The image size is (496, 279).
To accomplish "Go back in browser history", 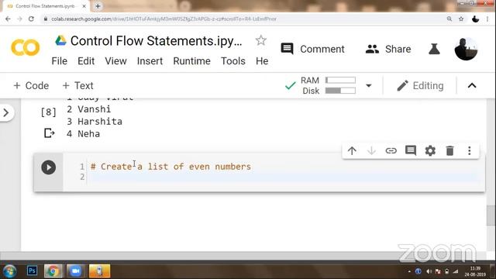I will point(8,19).
